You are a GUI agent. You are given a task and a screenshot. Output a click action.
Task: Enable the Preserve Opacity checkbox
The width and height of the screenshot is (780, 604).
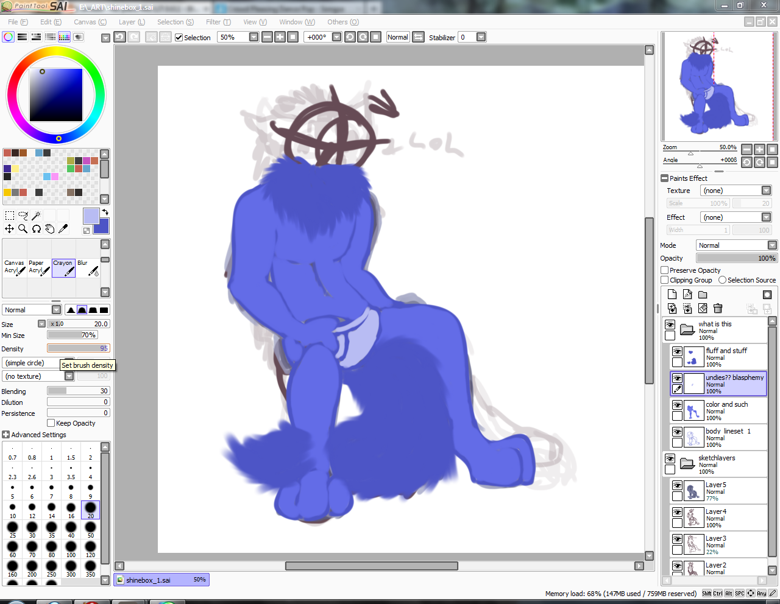[665, 270]
